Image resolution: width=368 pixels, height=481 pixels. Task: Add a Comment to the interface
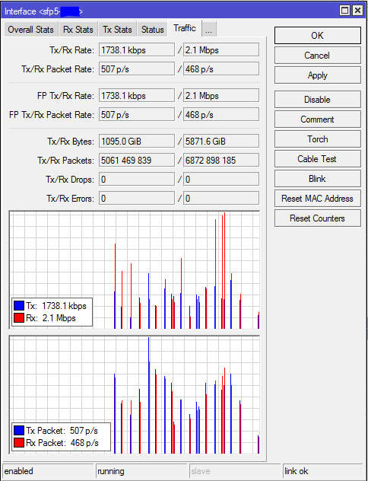318,119
